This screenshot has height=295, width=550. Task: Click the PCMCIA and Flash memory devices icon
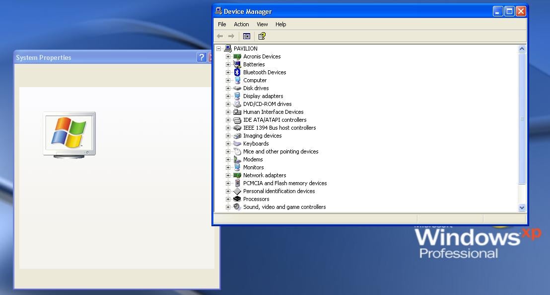click(237, 183)
